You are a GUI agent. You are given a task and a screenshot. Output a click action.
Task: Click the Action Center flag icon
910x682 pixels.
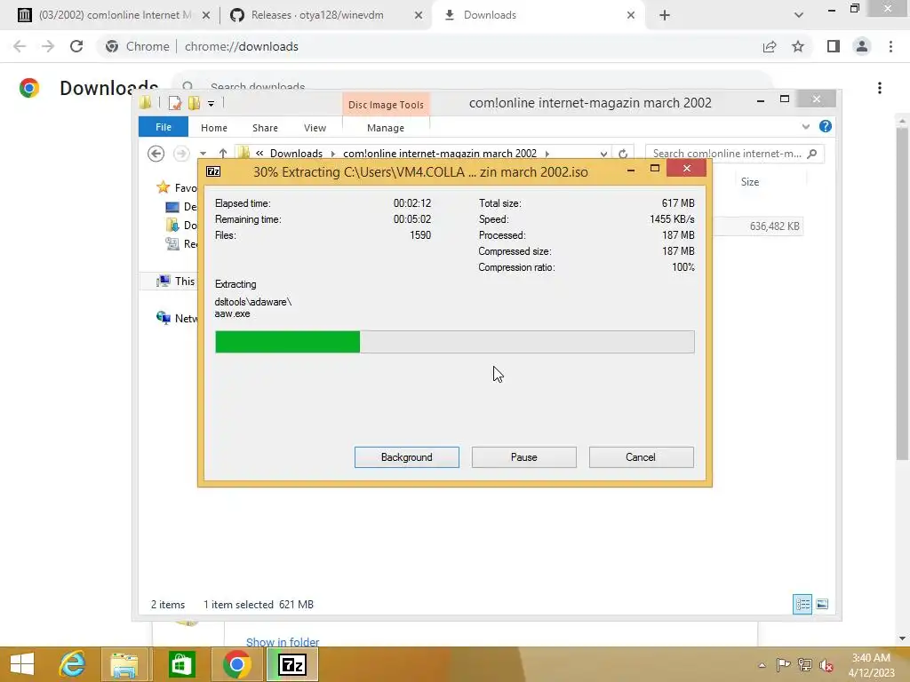pyautogui.click(x=783, y=665)
